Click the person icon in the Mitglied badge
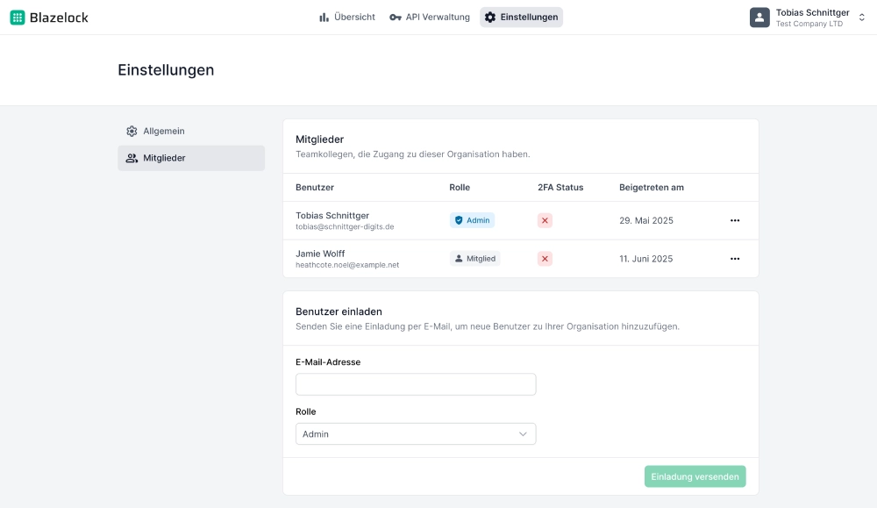Screen dimensions: 877x508 coord(460,258)
